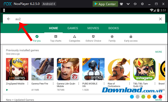
Task: Select the For you compass icon
Action: coord(37,37)
